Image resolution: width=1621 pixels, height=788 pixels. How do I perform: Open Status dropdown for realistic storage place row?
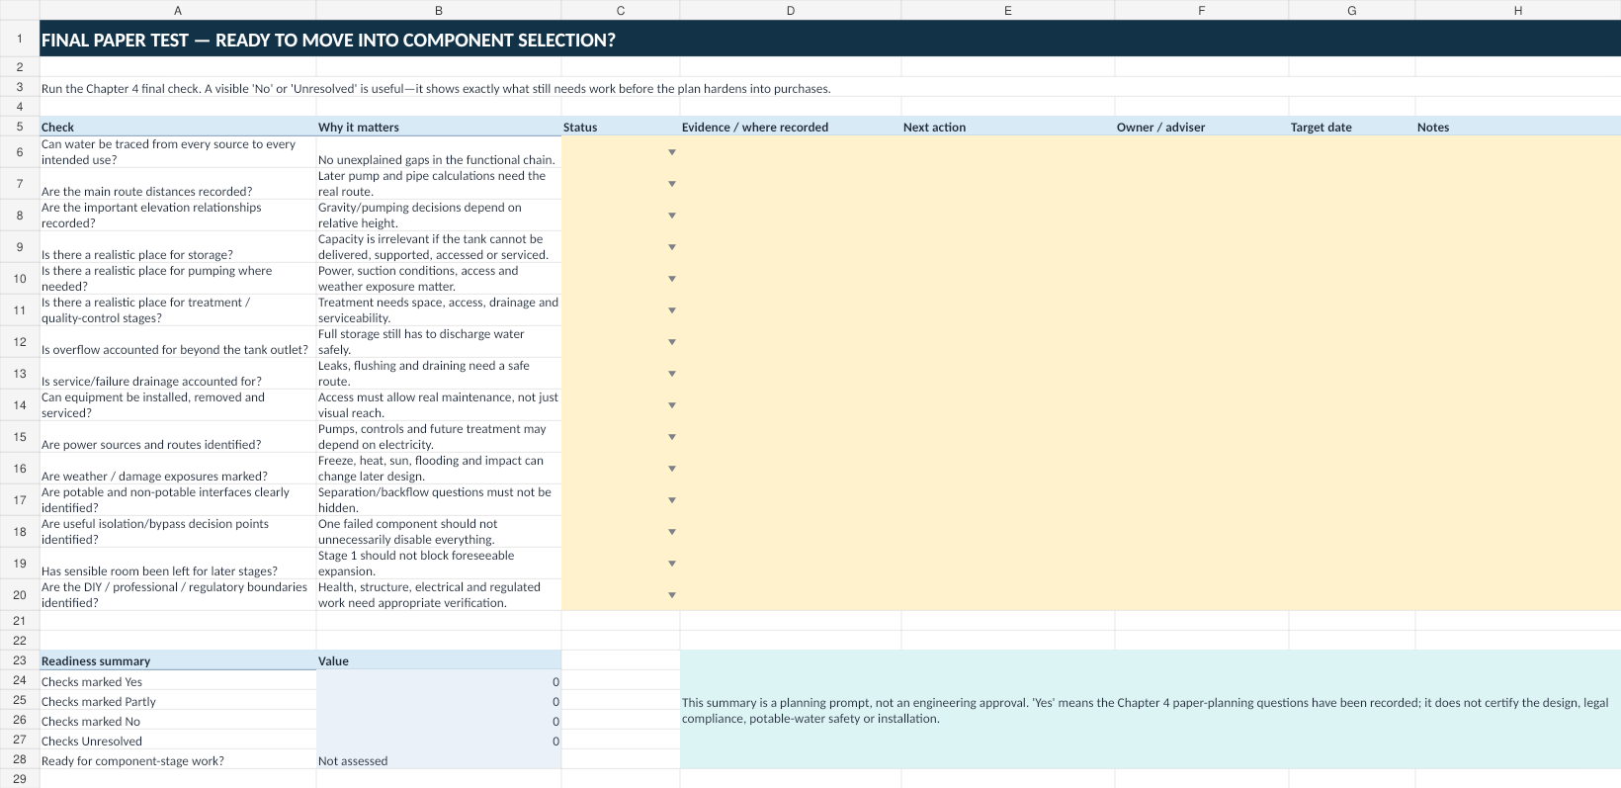coord(672,247)
